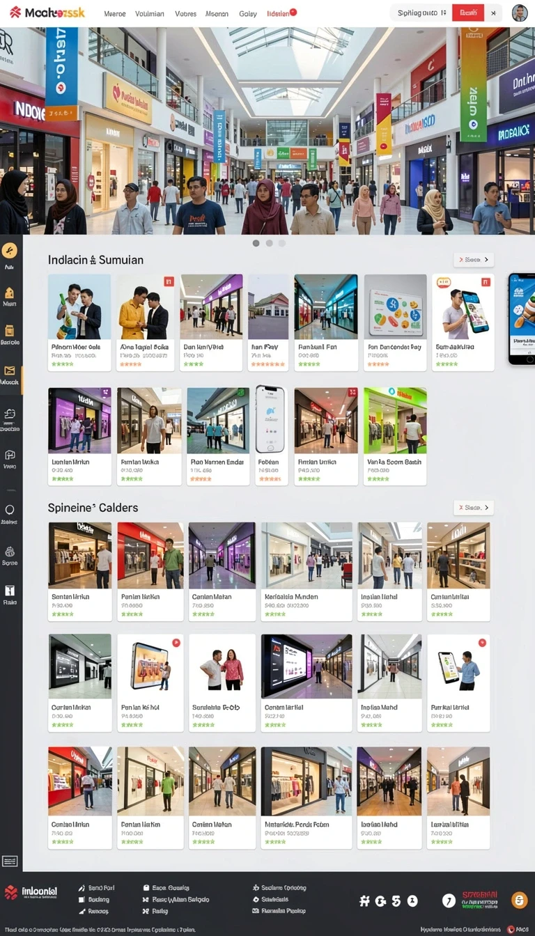Open the Mesnsn item in the top navigation
This screenshot has height=936, width=535.
pyautogui.click(x=217, y=13)
